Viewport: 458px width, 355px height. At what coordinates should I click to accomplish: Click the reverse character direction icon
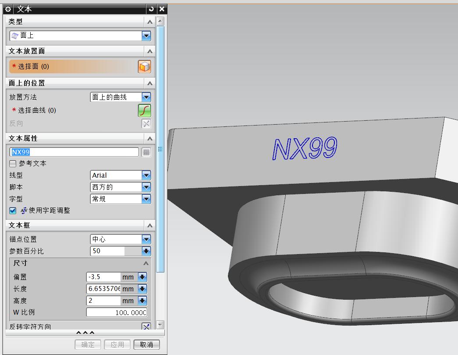click(146, 327)
